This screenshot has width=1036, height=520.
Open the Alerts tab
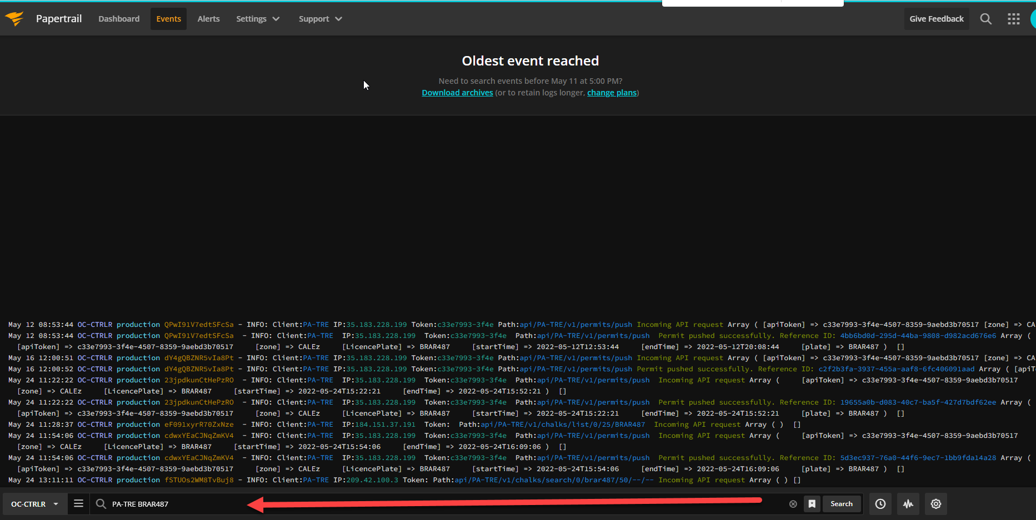[x=208, y=19]
